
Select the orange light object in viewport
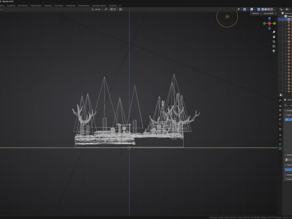click(x=227, y=16)
